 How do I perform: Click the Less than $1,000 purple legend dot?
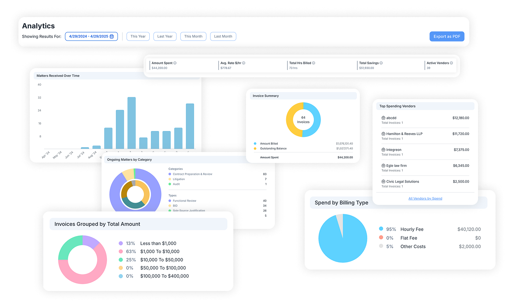[x=121, y=243]
